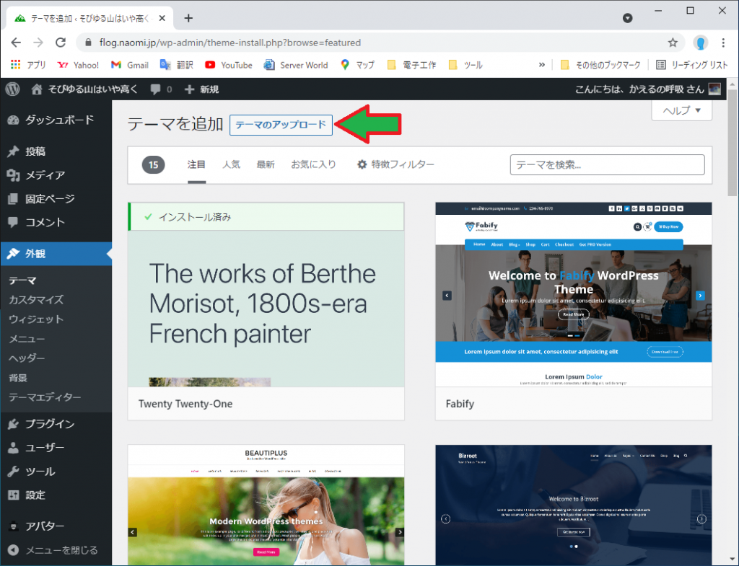Click the browser forward arrow
This screenshot has width=739, height=566.
click(38, 43)
